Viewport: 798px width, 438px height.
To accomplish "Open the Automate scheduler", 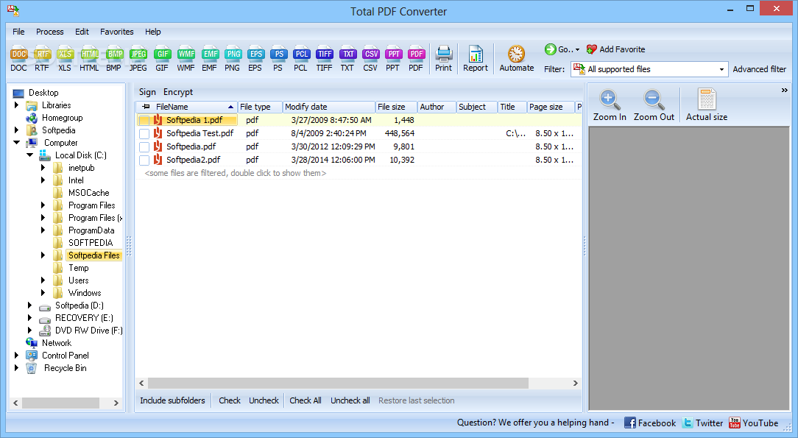I will 517,59.
